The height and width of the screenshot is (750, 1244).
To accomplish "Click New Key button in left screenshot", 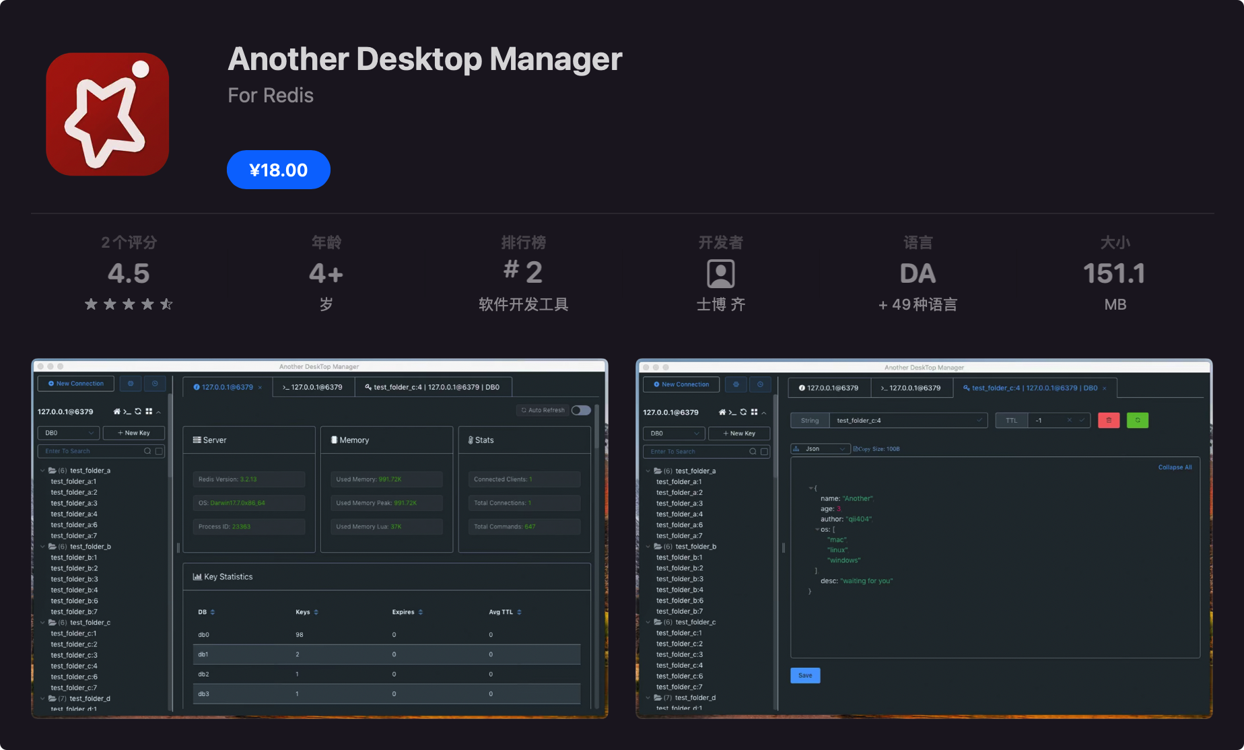I will point(134,433).
